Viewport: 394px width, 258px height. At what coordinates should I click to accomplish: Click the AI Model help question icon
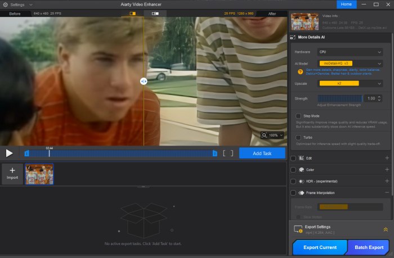[x=301, y=71]
